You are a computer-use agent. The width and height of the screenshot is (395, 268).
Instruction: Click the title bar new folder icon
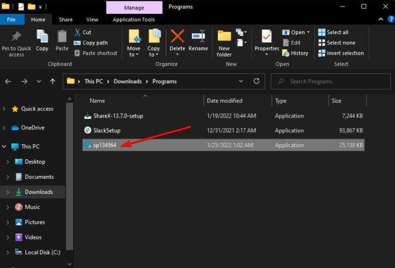(31, 6)
